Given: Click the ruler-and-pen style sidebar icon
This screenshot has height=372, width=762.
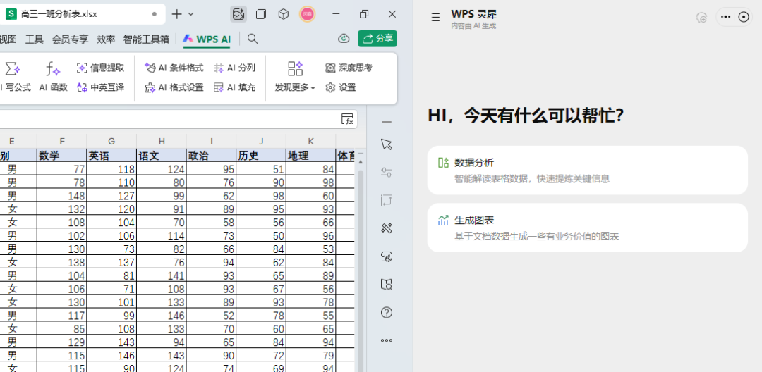Looking at the screenshot, I should 387,228.
